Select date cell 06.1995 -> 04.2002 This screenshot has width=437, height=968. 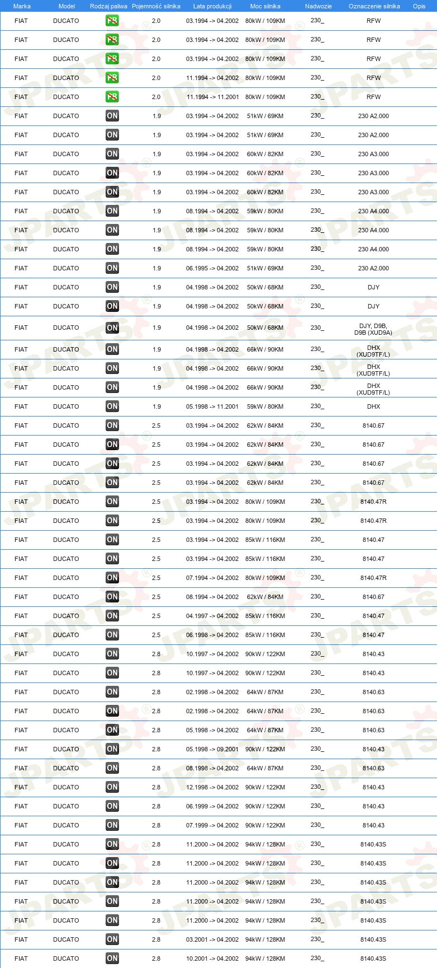(x=212, y=268)
